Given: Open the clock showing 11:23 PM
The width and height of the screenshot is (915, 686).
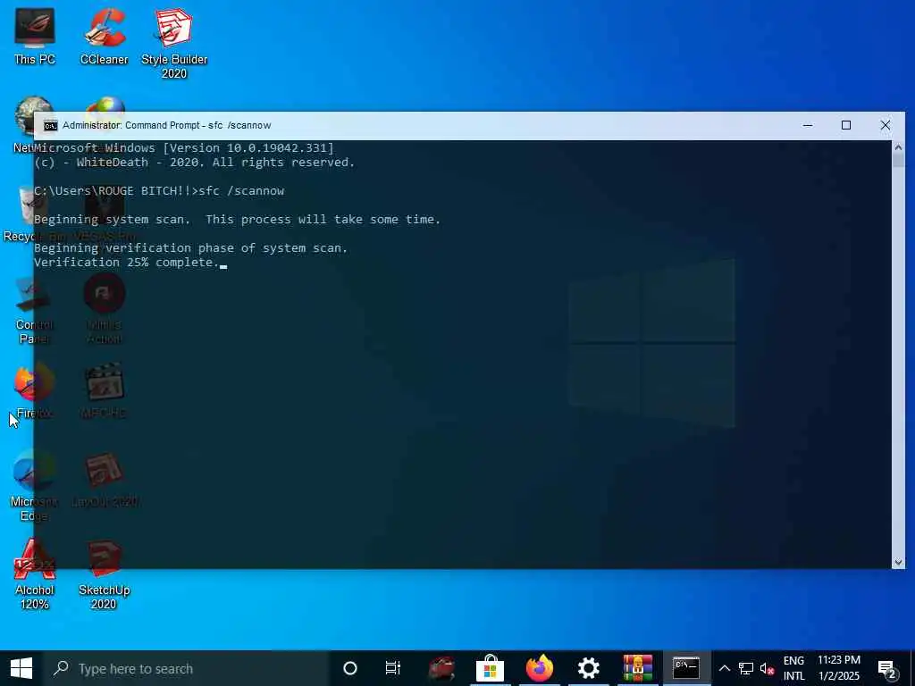Looking at the screenshot, I should tap(838, 668).
